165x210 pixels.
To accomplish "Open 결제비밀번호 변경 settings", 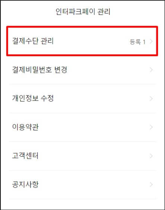I will pyautogui.click(x=82, y=70).
